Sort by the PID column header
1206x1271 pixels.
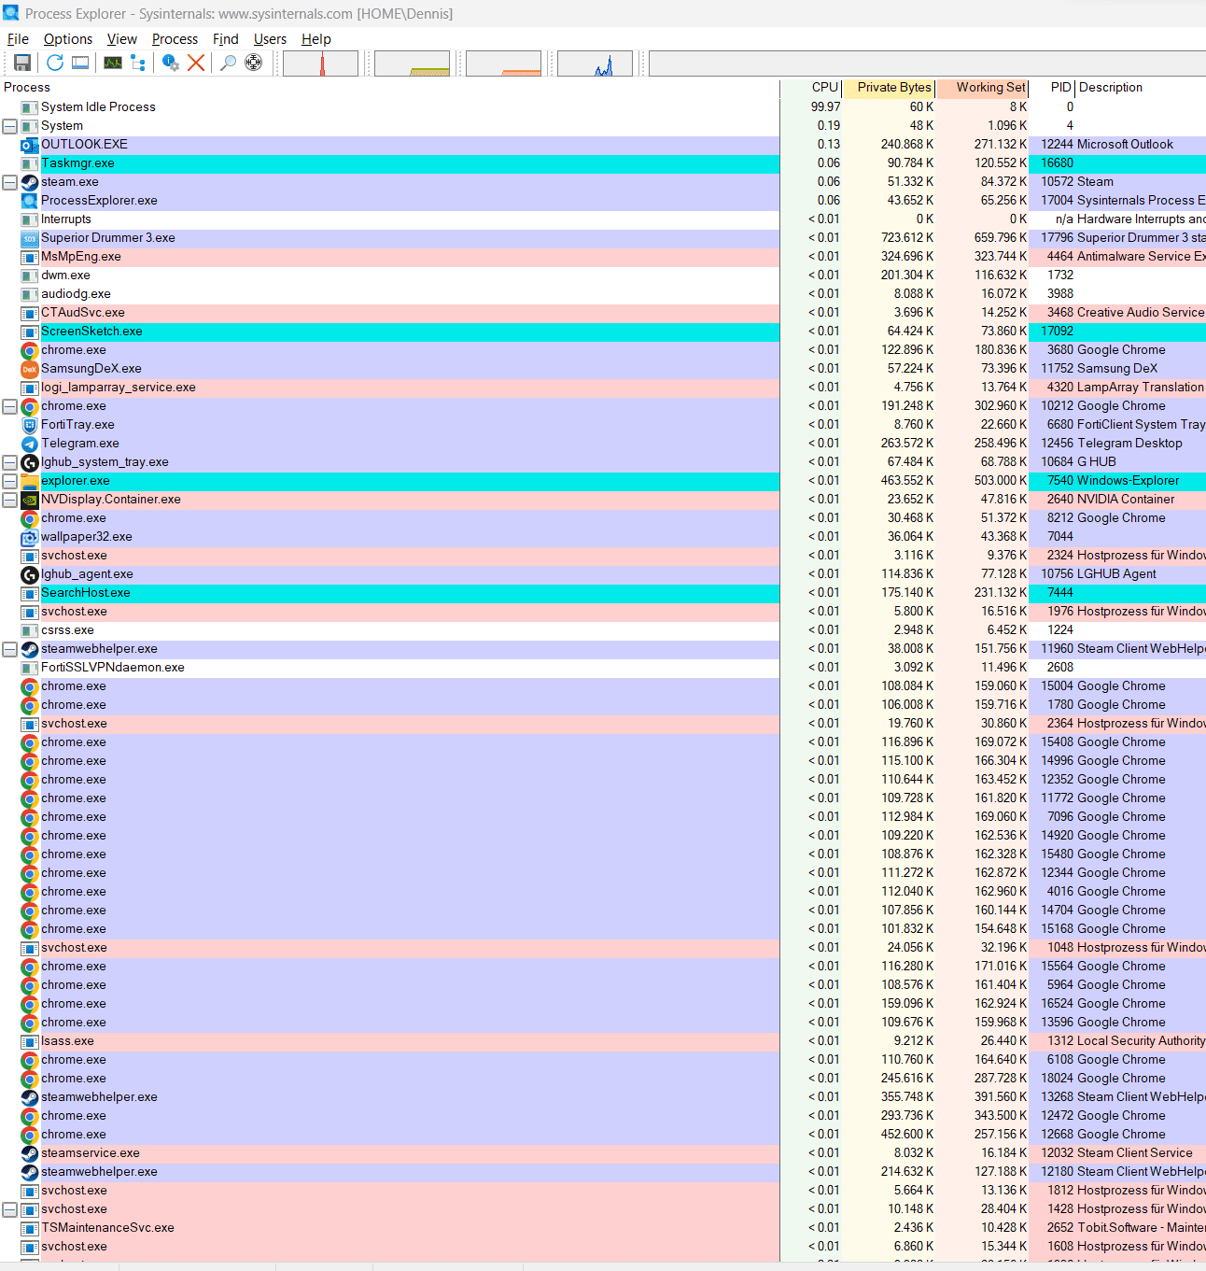pos(1052,88)
